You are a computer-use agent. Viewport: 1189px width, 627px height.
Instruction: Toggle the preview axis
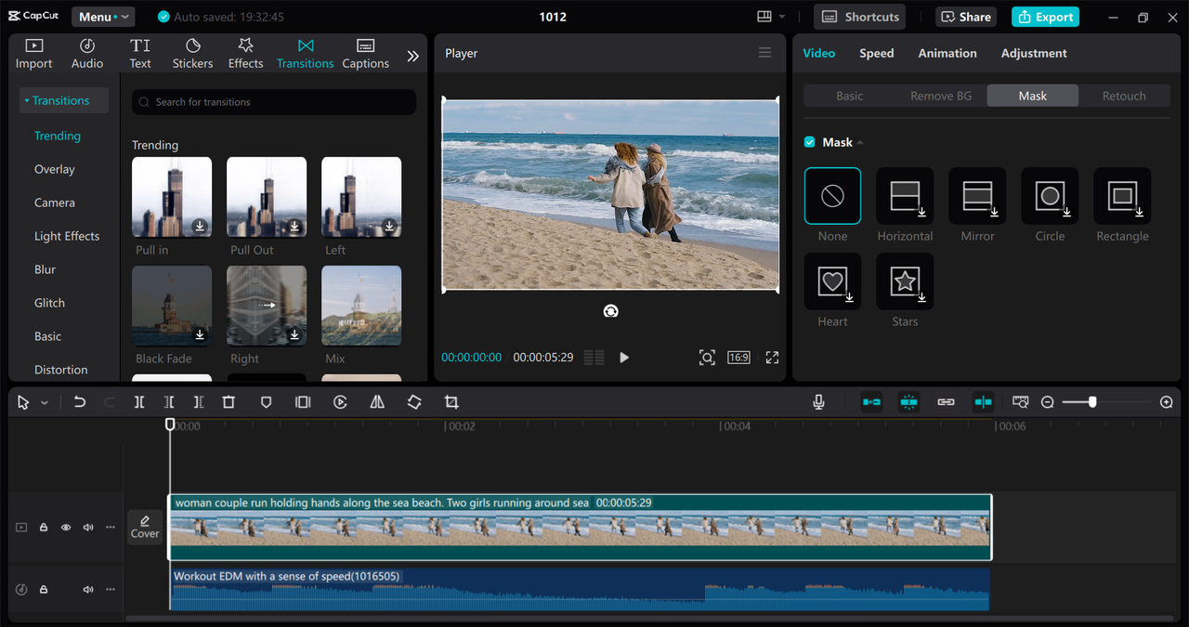pyautogui.click(x=983, y=402)
